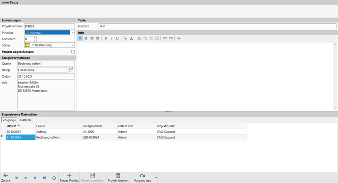Click in the Kurztext field
The width and height of the screenshot is (338, 183).
pyautogui.click(x=217, y=26)
